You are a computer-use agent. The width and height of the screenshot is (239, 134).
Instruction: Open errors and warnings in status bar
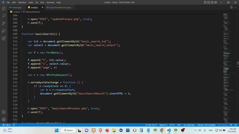pos(6,125)
